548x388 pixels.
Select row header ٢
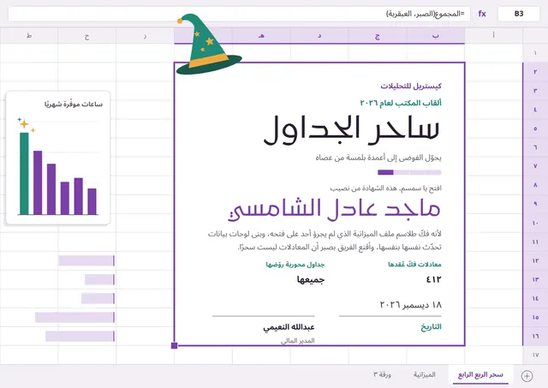(535, 72)
